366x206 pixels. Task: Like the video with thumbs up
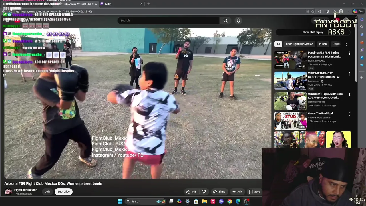click(191, 192)
